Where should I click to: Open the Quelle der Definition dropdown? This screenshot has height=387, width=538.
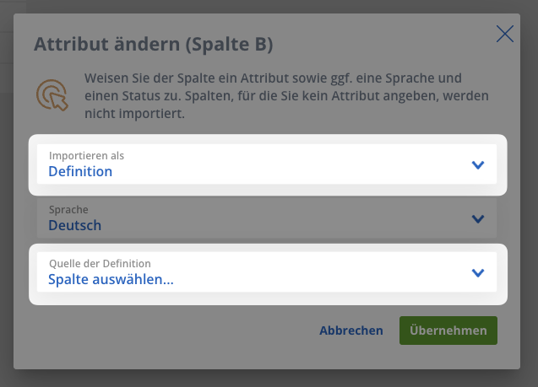click(267, 272)
